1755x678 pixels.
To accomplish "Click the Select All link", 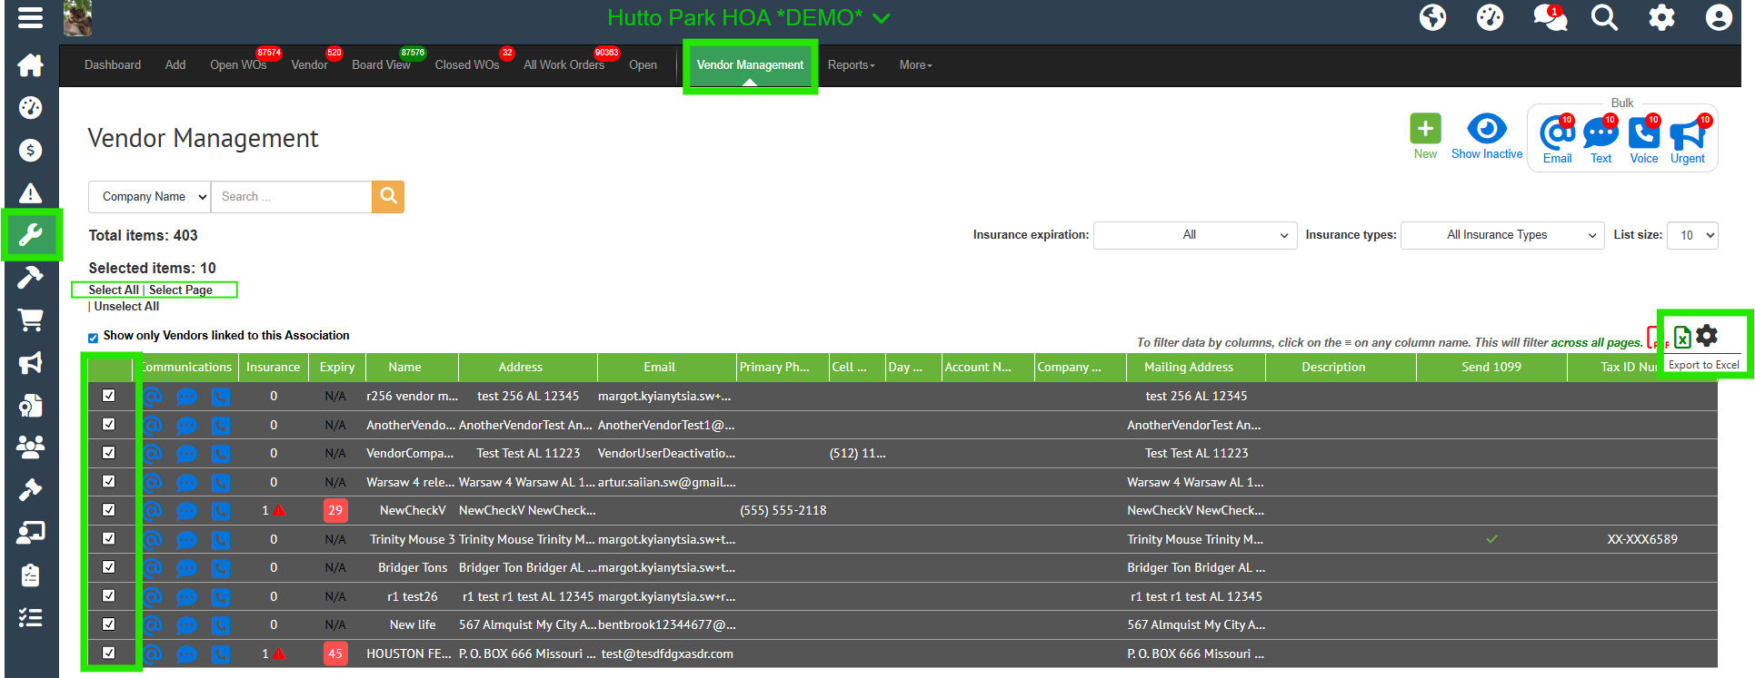I will point(114,290).
